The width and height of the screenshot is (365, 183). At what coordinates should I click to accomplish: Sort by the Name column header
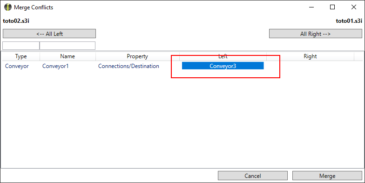coord(68,56)
